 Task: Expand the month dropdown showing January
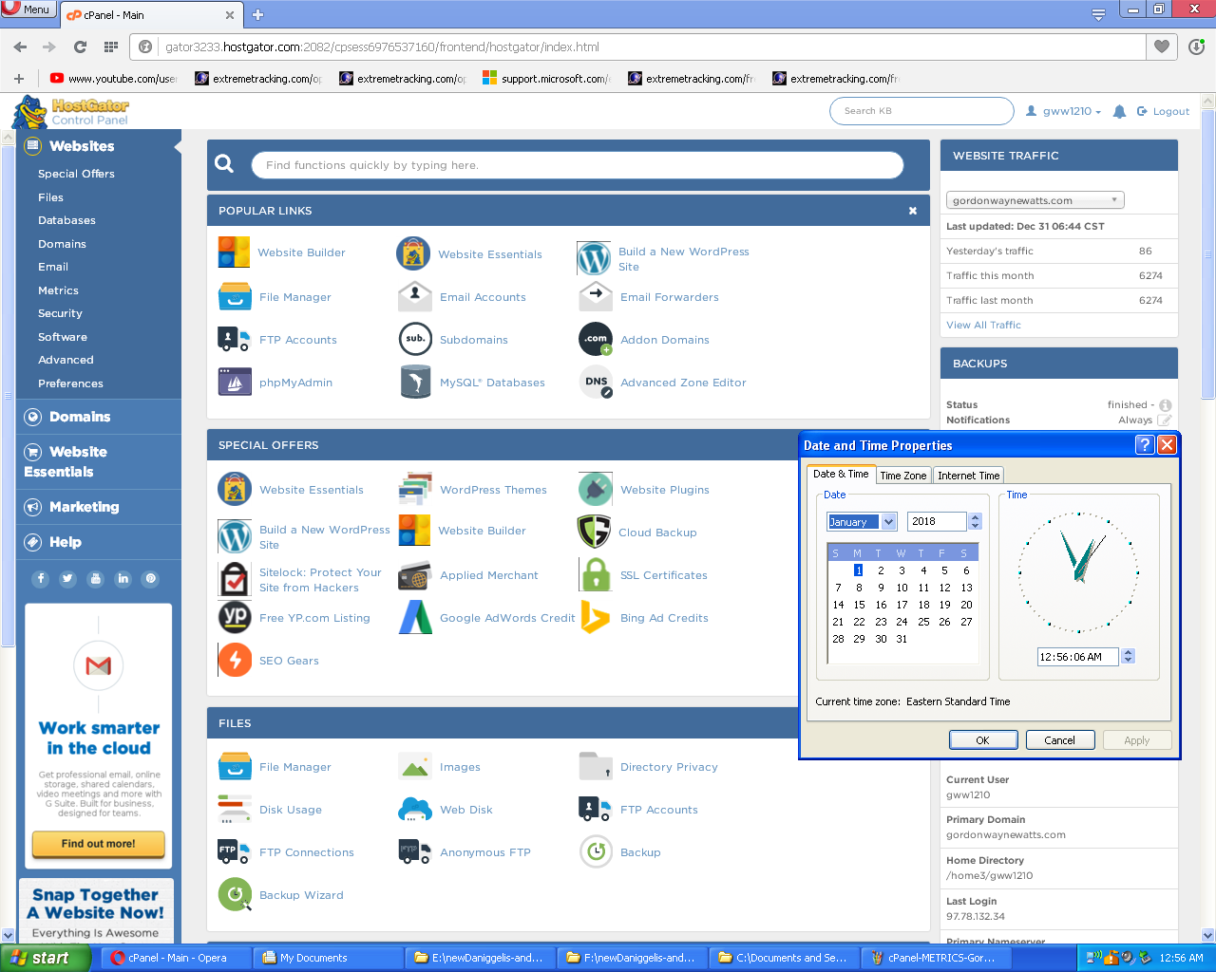click(x=888, y=521)
